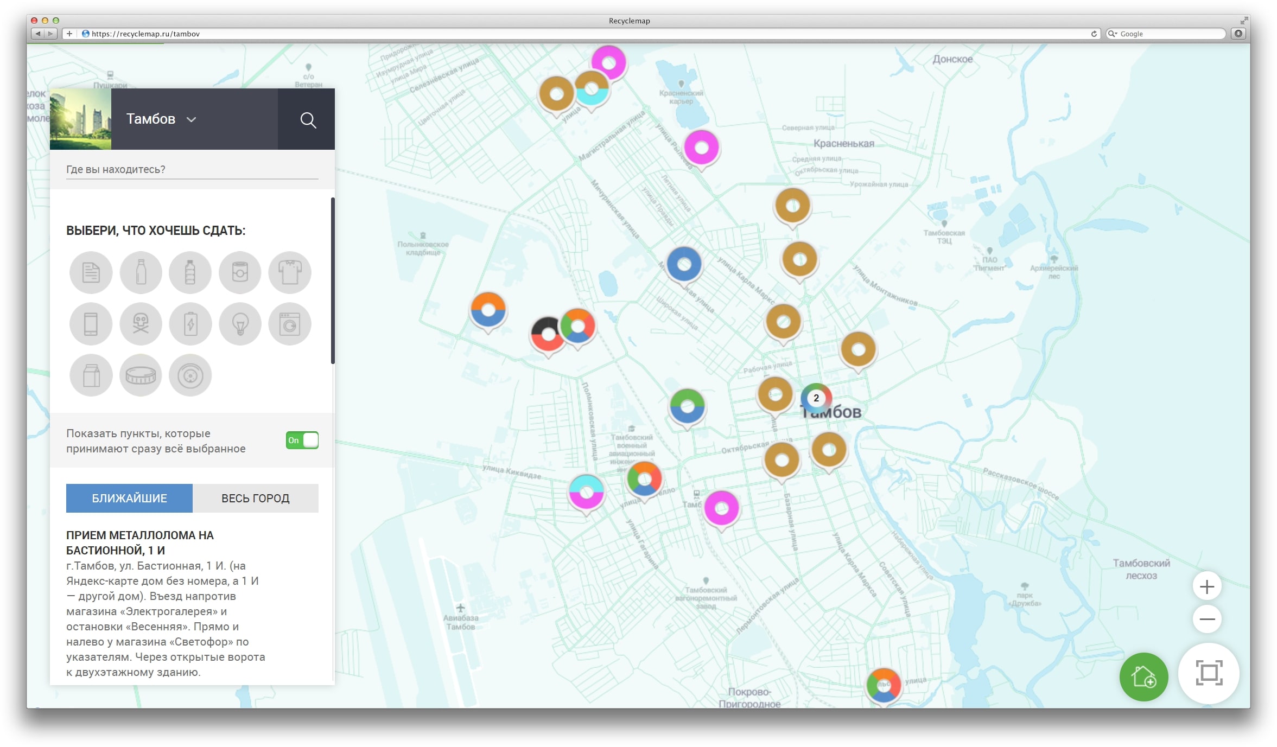Select the metal can category icon
Image resolution: width=1277 pixels, height=747 pixels.
(x=240, y=272)
